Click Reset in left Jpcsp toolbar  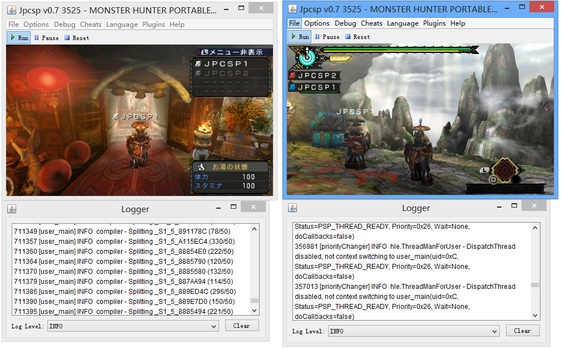[77, 38]
